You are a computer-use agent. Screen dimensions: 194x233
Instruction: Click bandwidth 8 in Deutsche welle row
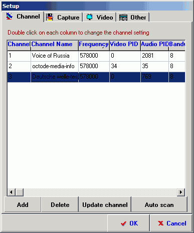point(177,77)
